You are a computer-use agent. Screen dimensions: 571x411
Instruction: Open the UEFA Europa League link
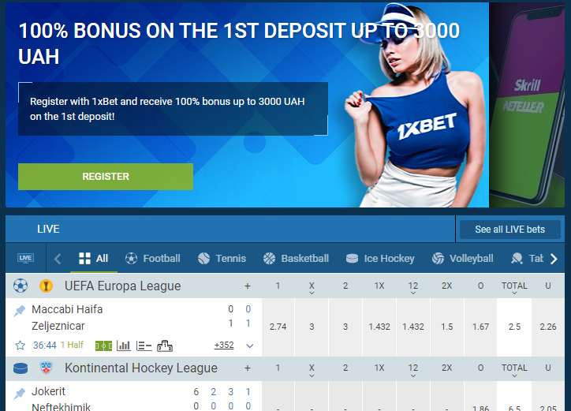(x=123, y=286)
